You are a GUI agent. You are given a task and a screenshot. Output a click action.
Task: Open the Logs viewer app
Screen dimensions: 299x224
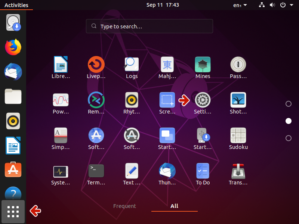coord(132,68)
